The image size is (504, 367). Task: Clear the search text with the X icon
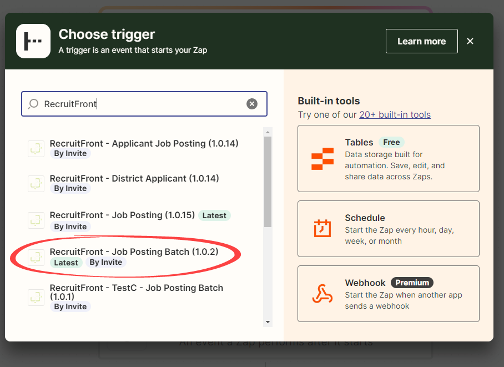click(252, 104)
